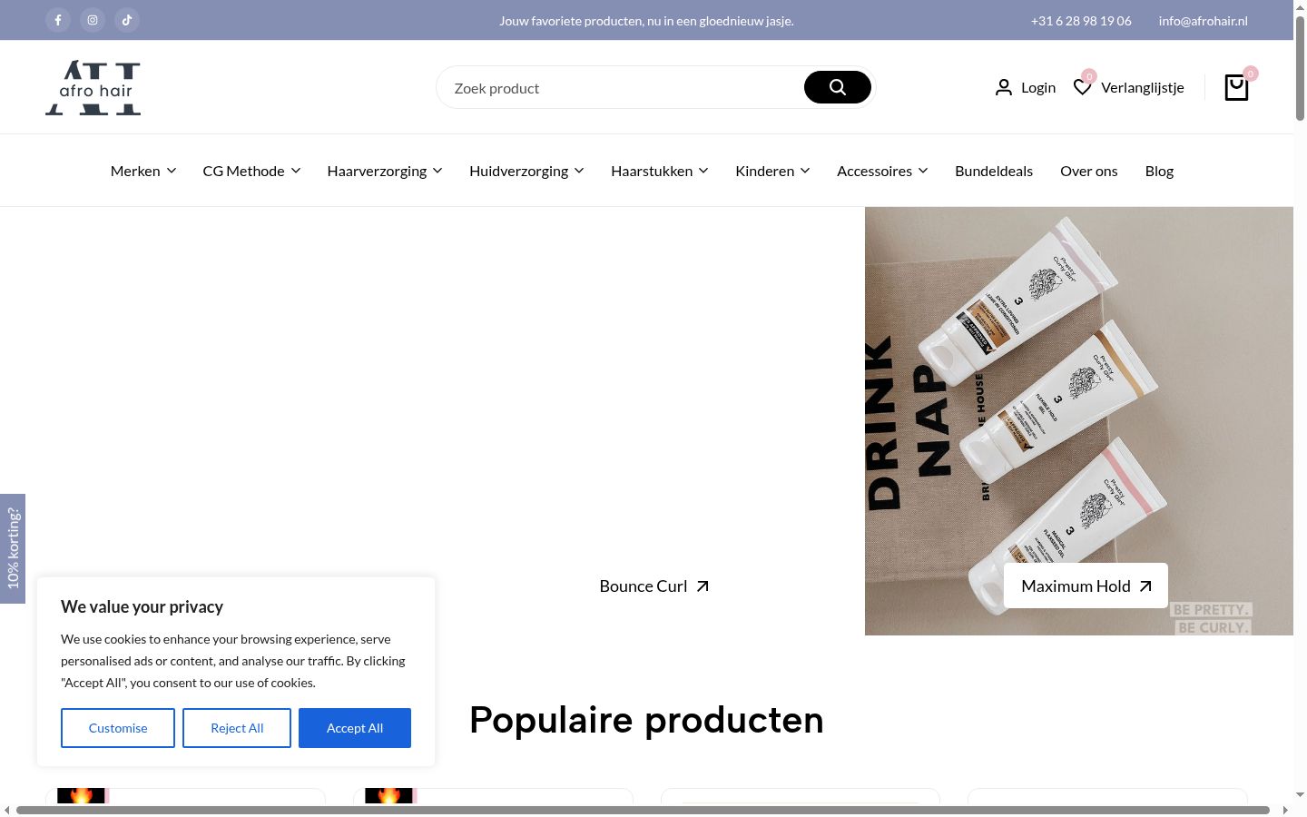Expand the Huidverzorging menu chevron
The height and width of the screenshot is (817, 1307).
[x=579, y=171]
